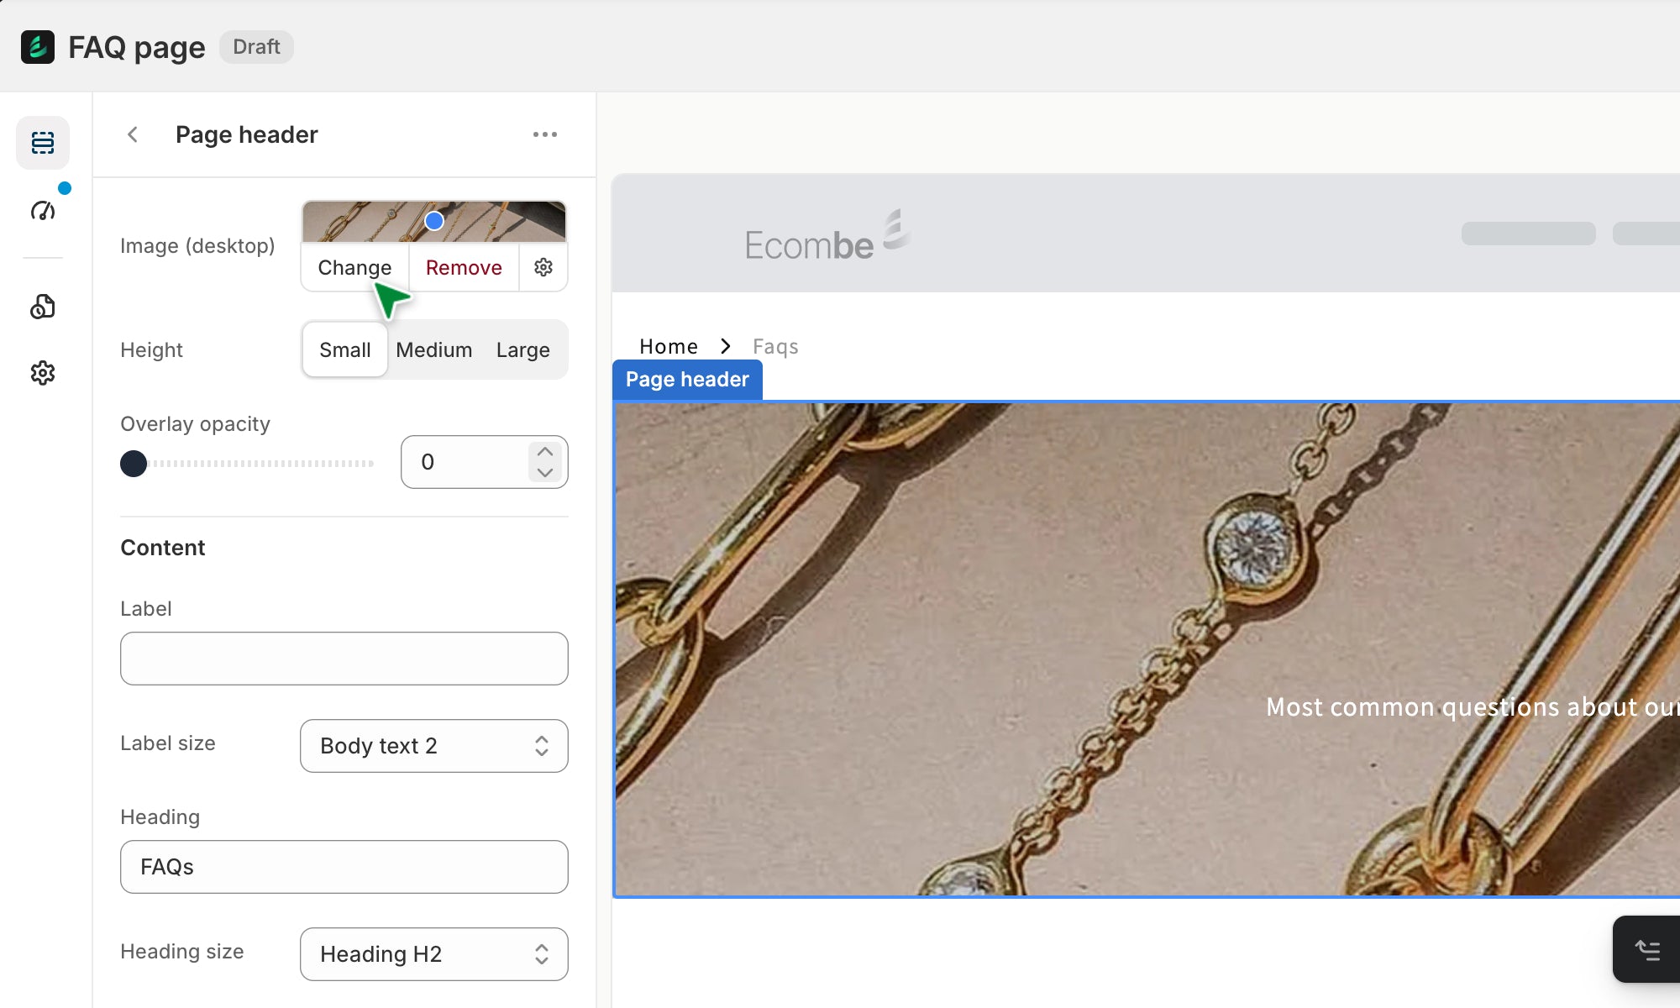
Task: Open the sections layout icon in sidebar
Action: pos(43,143)
